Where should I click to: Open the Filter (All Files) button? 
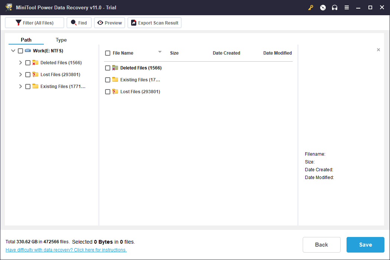pyautogui.click(x=35, y=23)
